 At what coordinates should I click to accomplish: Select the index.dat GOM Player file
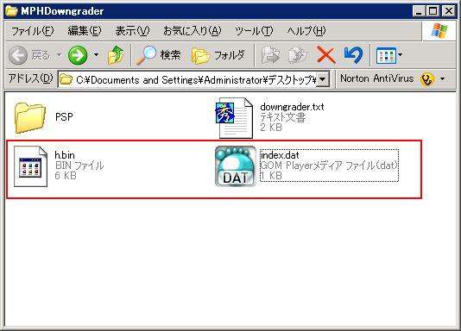[x=307, y=165]
